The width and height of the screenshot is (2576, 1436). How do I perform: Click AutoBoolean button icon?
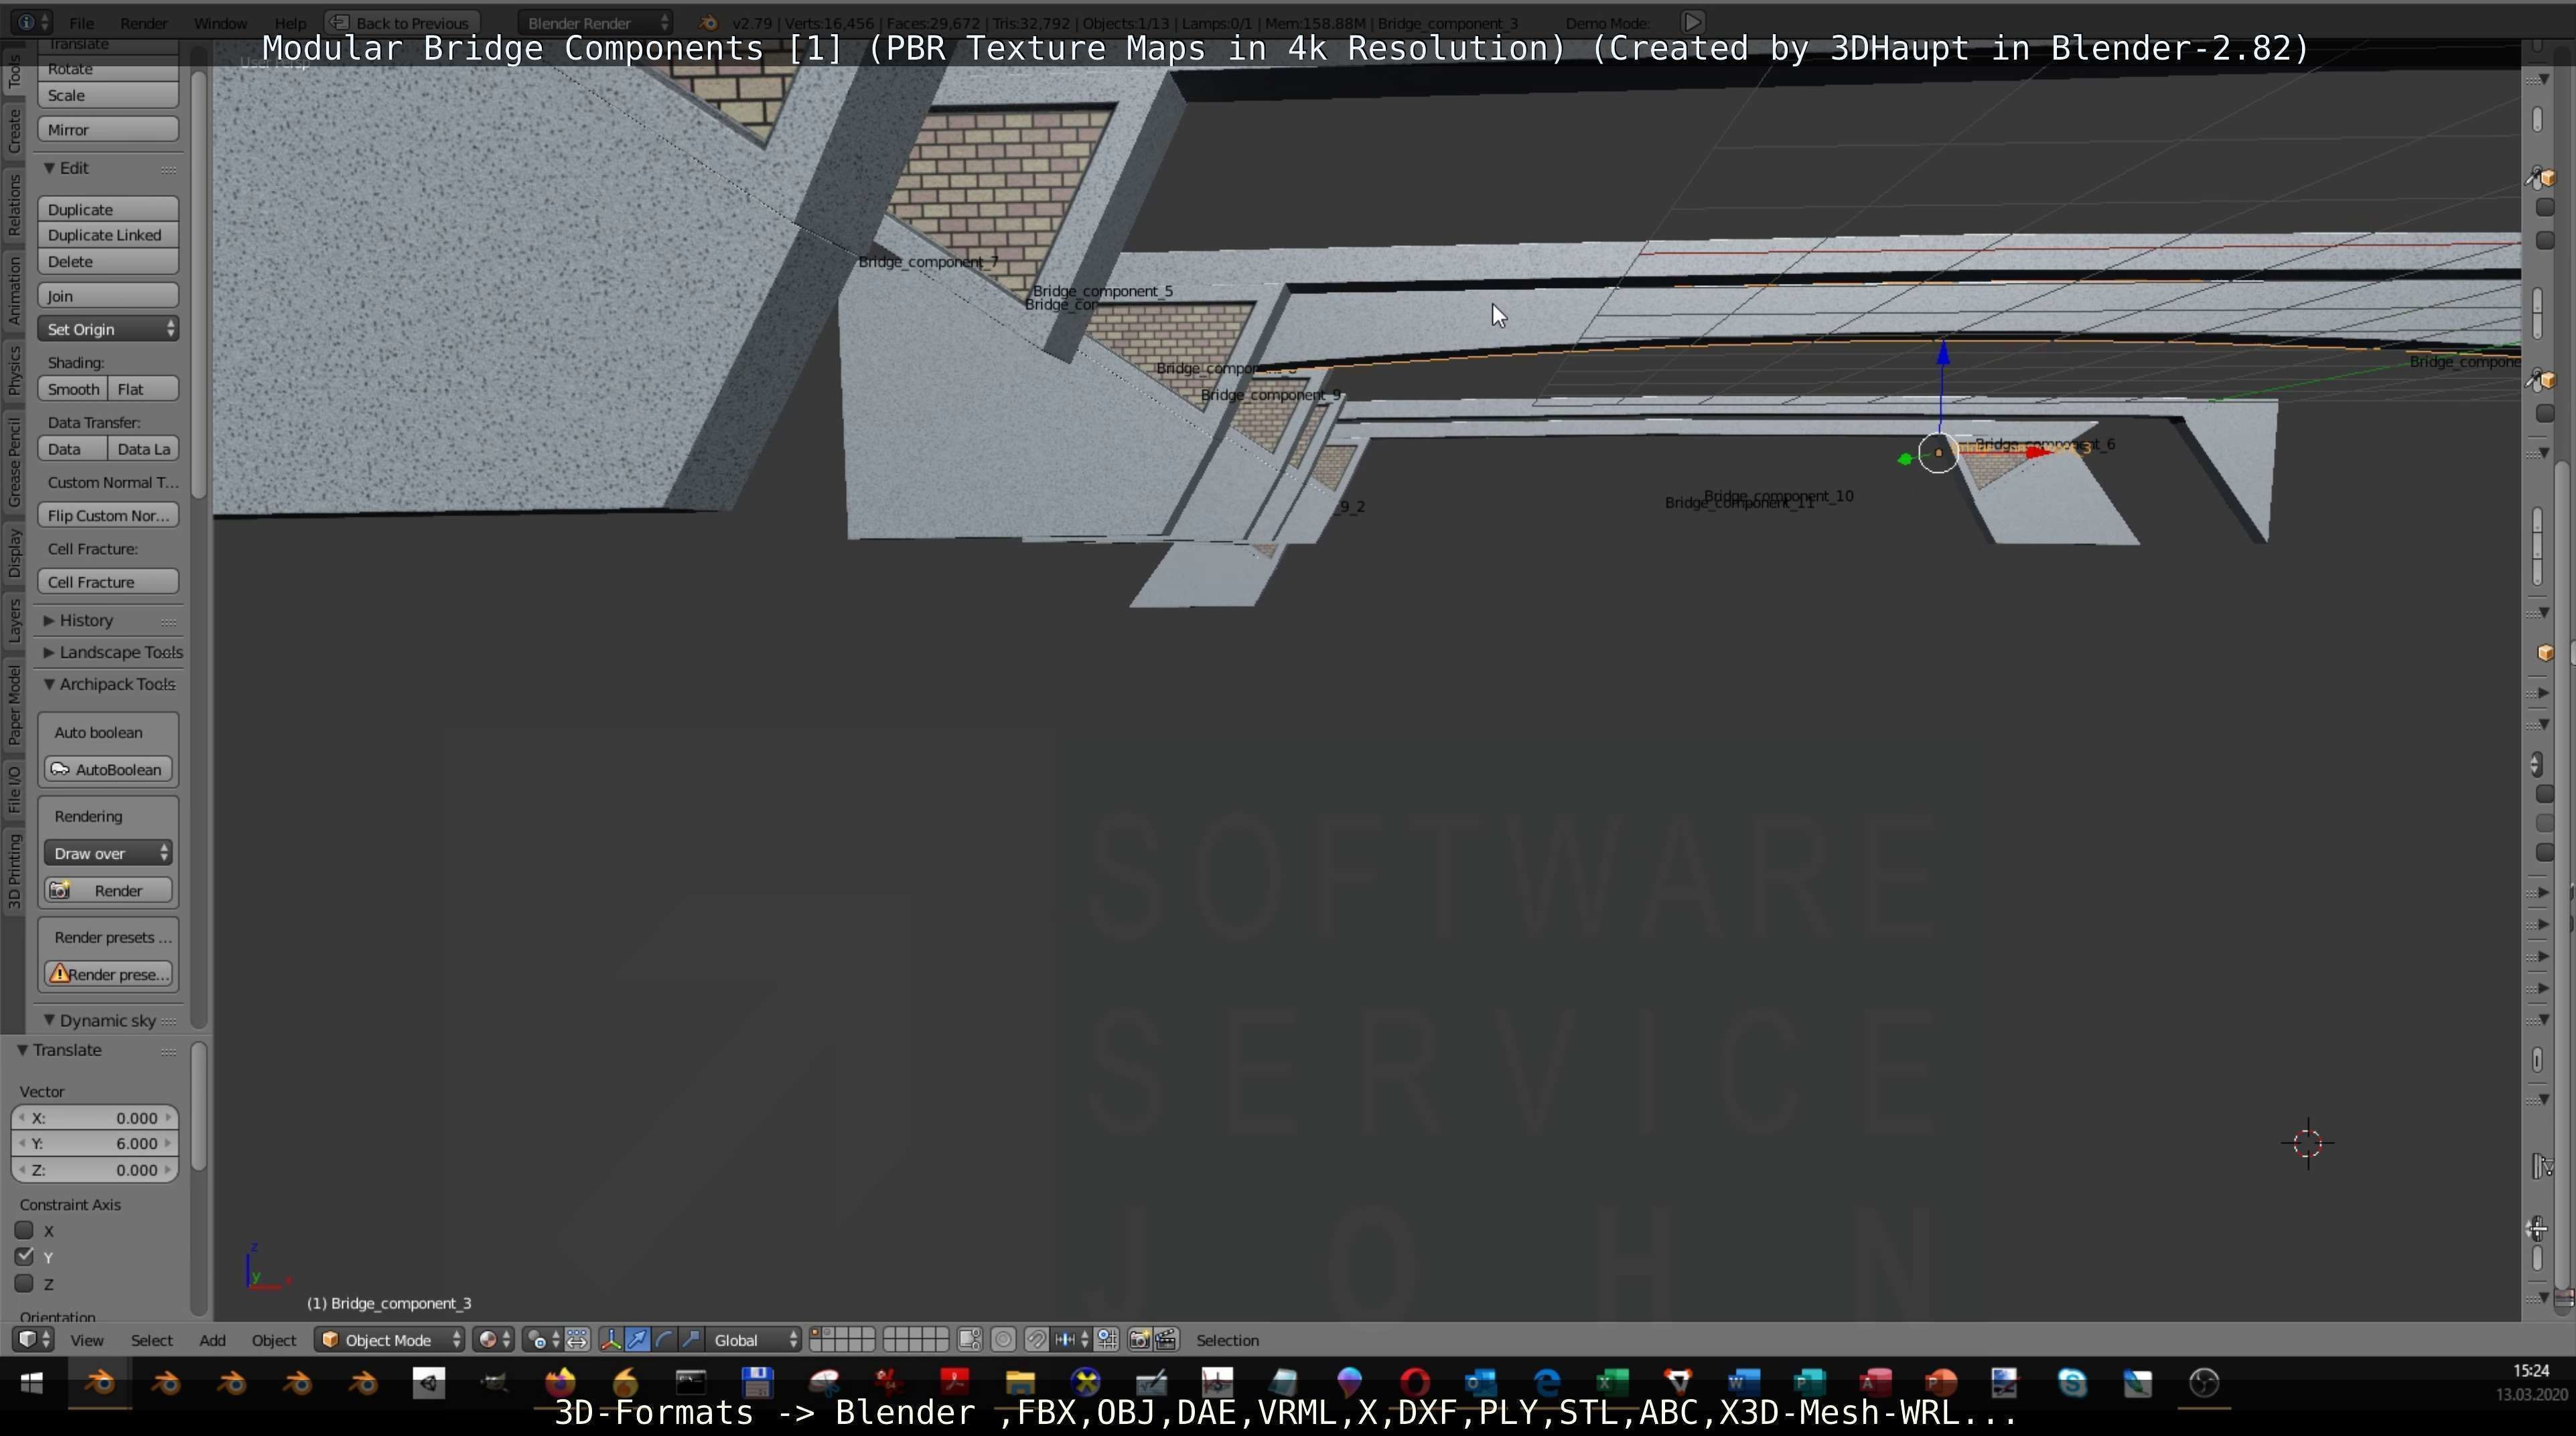pyautogui.click(x=60, y=769)
